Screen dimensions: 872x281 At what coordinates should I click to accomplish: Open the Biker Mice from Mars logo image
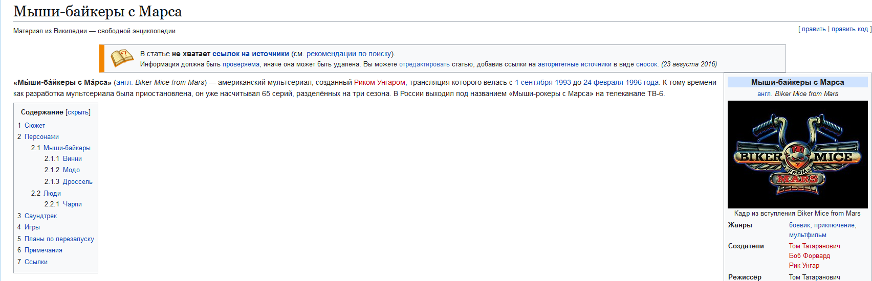pyautogui.click(x=797, y=154)
